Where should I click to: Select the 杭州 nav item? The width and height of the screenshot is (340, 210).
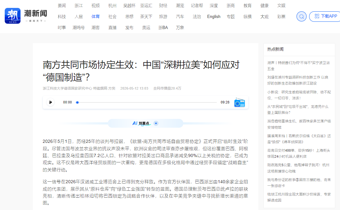[112, 6]
